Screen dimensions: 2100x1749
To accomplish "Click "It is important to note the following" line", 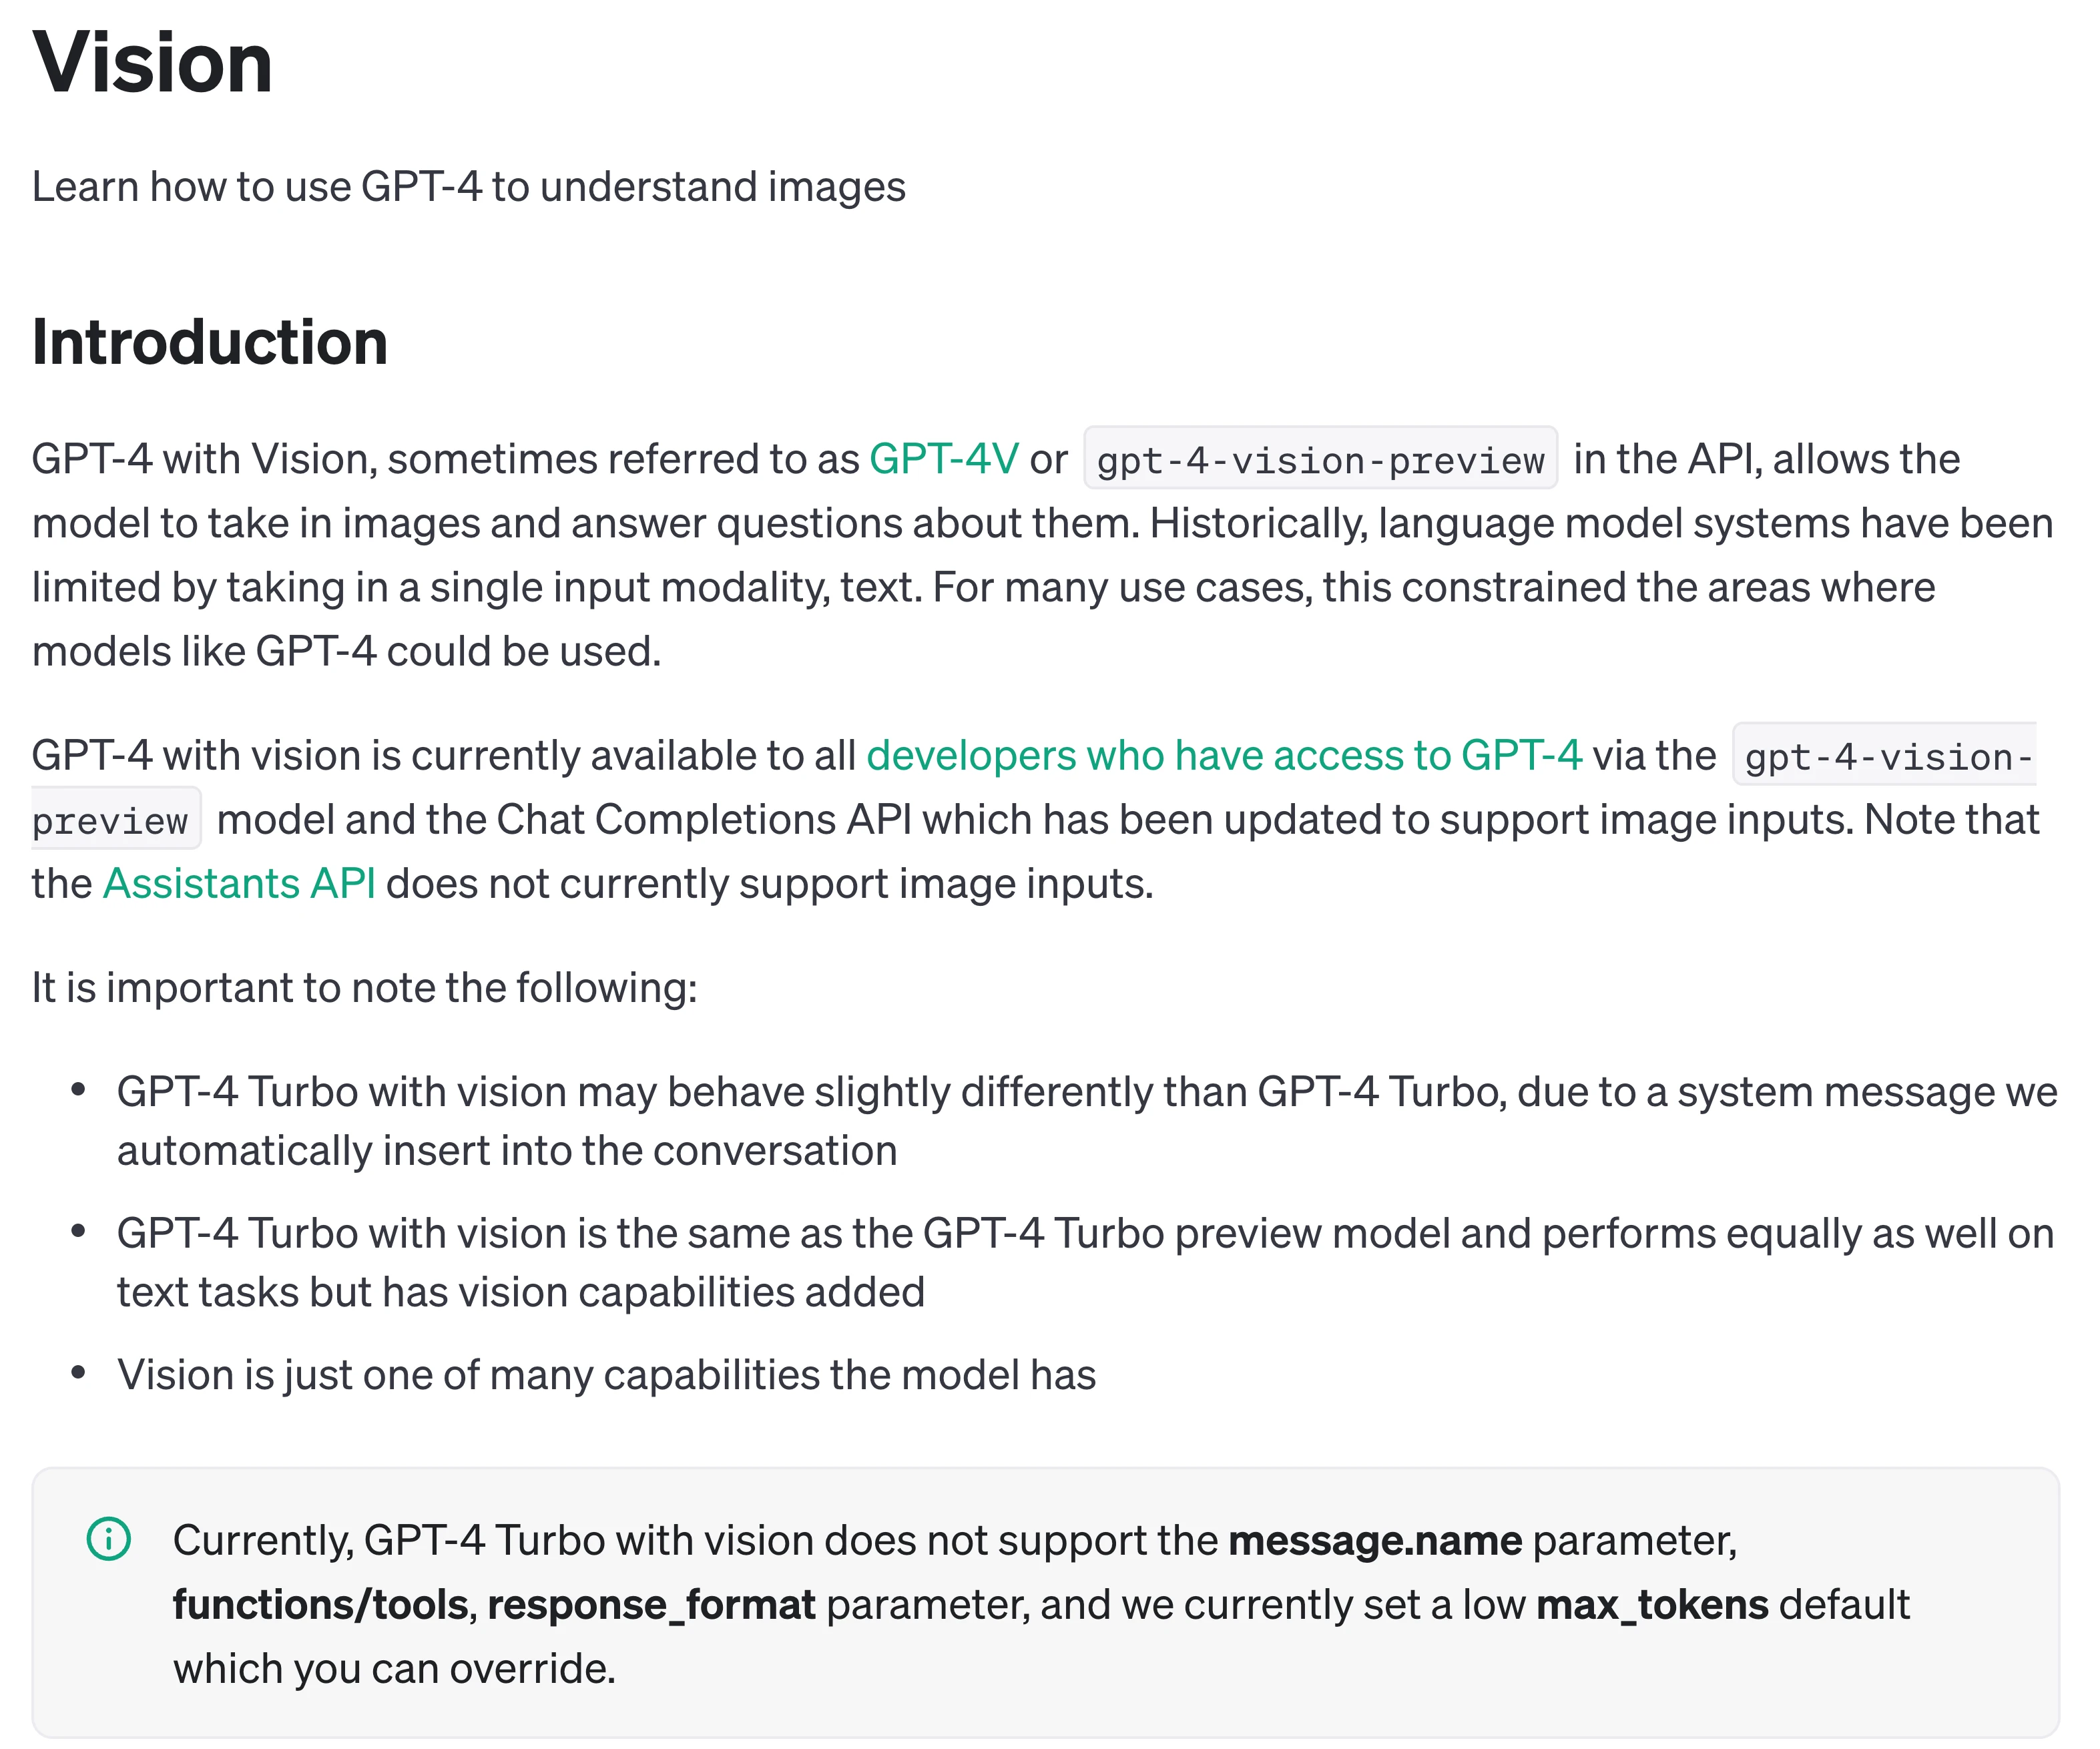I will coord(364,988).
